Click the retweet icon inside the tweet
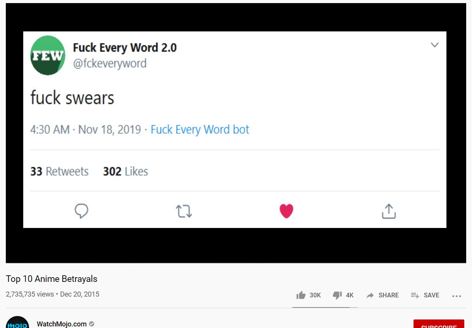This screenshot has height=328, width=472. 184,211
